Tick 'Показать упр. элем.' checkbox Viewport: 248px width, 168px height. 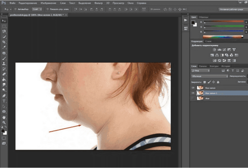pyautogui.click(x=48, y=9)
